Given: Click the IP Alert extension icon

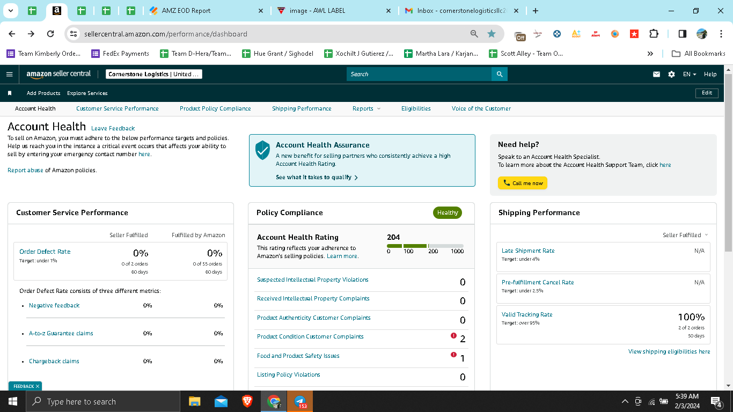Looking at the screenshot, I should (596, 34).
